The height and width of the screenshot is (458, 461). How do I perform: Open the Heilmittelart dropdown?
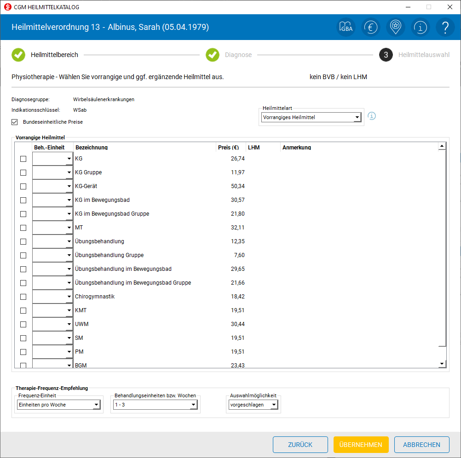311,117
